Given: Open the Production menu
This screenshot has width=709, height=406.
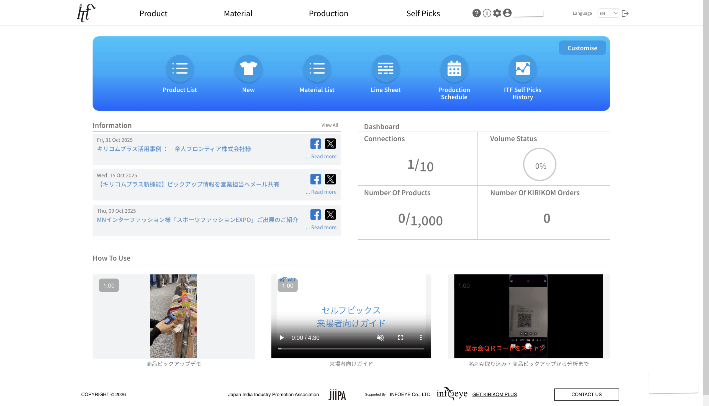Looking at the screenshot, I should [x=328, y=13].
